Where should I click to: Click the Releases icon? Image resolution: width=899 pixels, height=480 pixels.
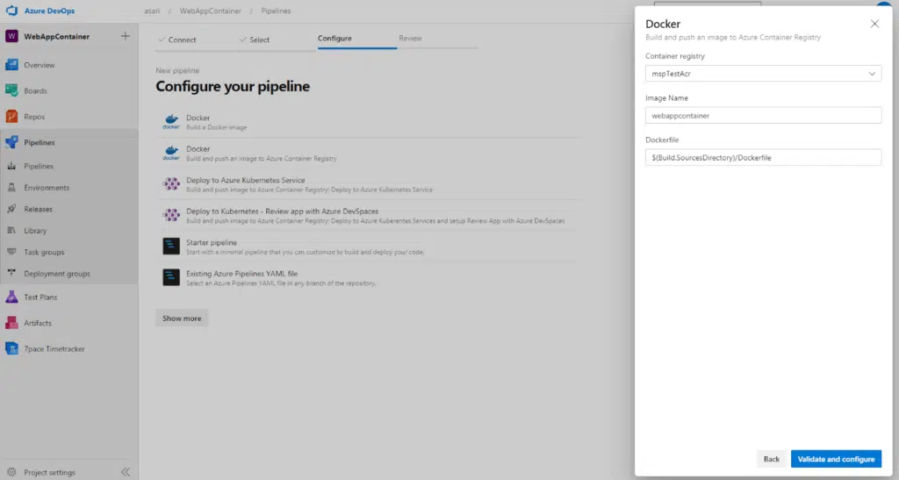(11, 209)
